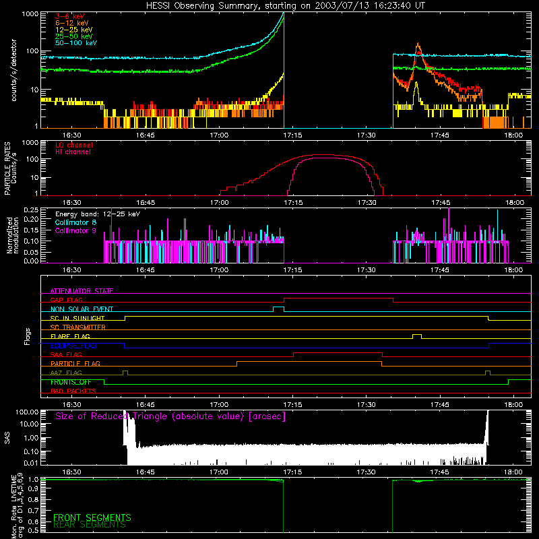This screenshot has width=539, height=539.
Task: Click the FRONT SEGMENTS legend label
Action: tap(92, 517)
